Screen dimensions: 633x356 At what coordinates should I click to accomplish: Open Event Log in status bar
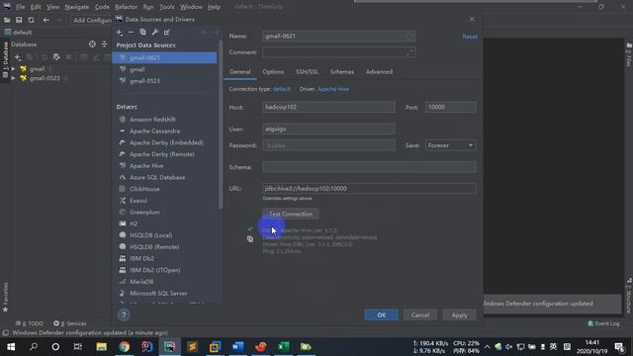pyautogui.click(x=603, y=323)
